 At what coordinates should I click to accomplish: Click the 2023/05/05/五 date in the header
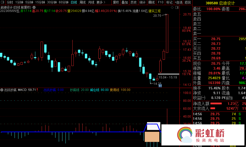[x=10, y=11]
